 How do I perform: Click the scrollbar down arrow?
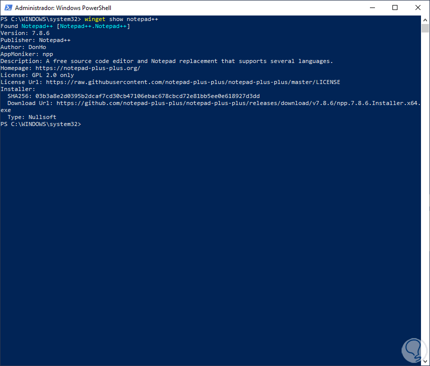pos(425,361)
